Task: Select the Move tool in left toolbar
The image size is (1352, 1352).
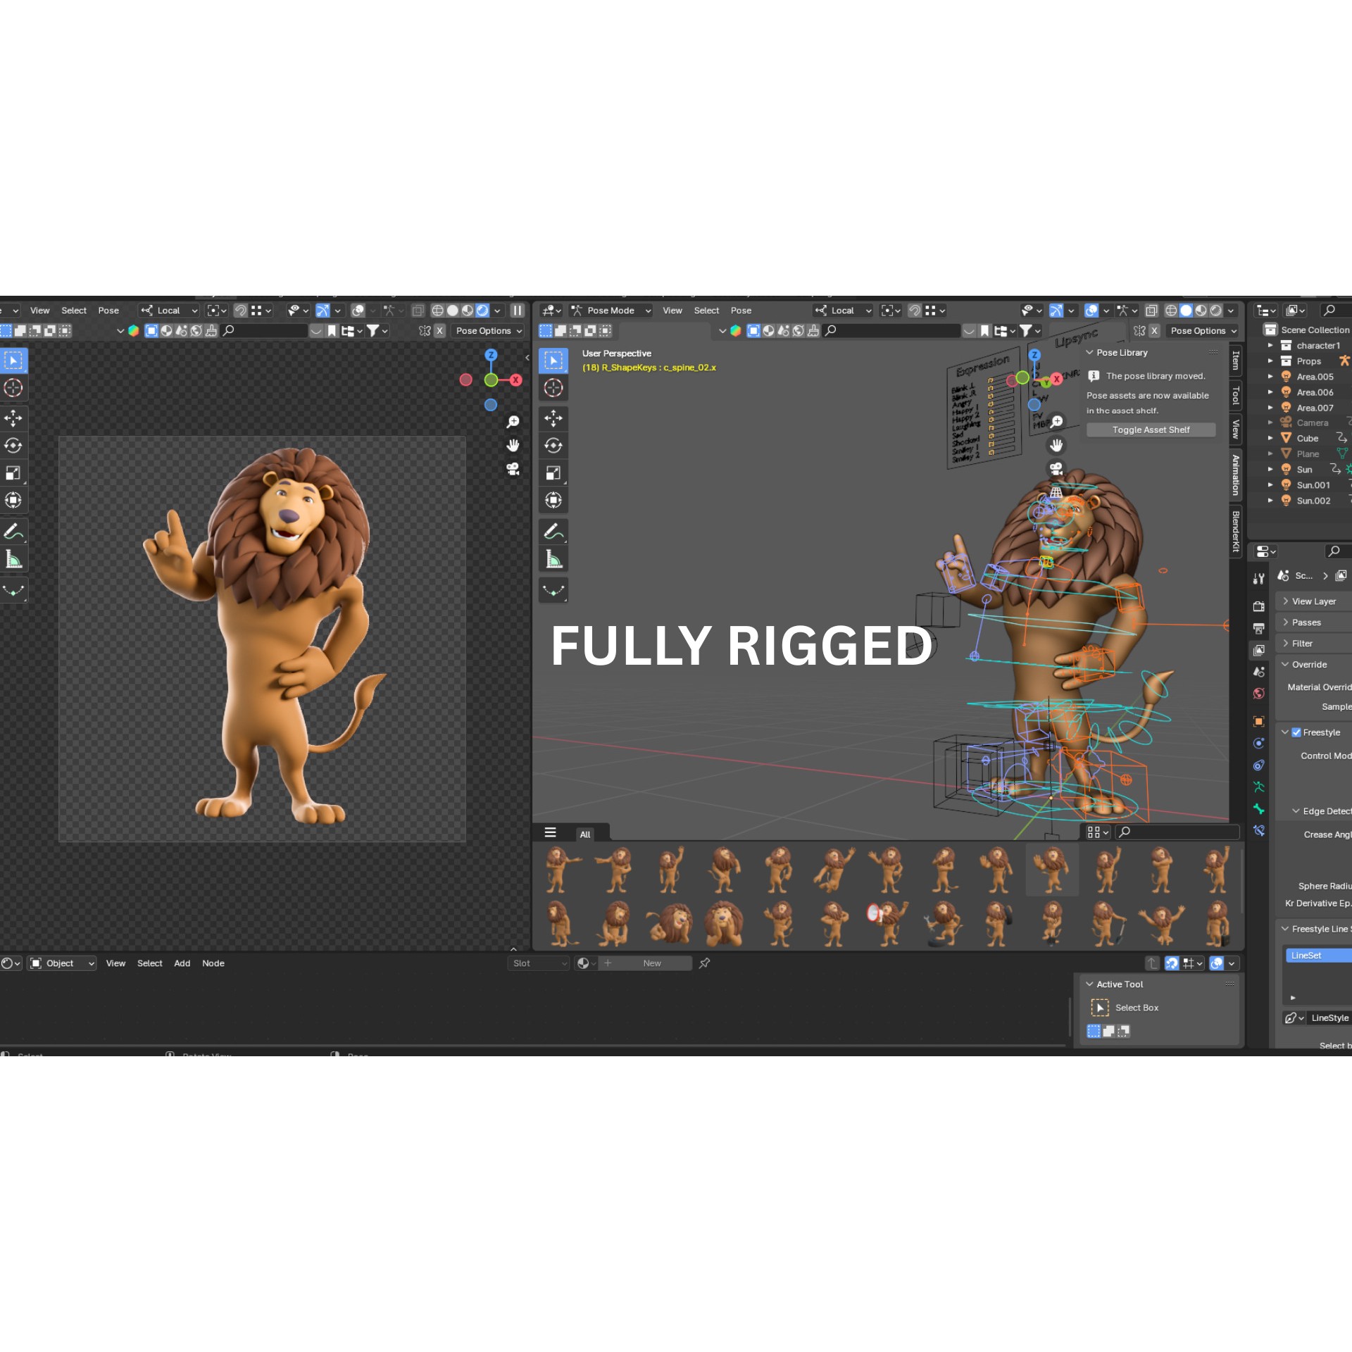Action: [13, 418]
